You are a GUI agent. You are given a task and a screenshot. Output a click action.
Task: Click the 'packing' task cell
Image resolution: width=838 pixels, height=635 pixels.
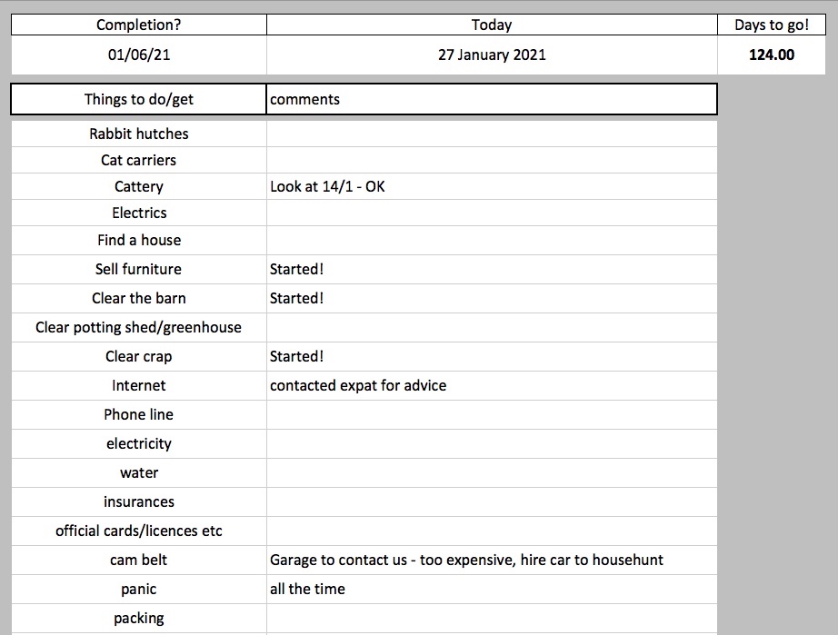pos(139,618)
